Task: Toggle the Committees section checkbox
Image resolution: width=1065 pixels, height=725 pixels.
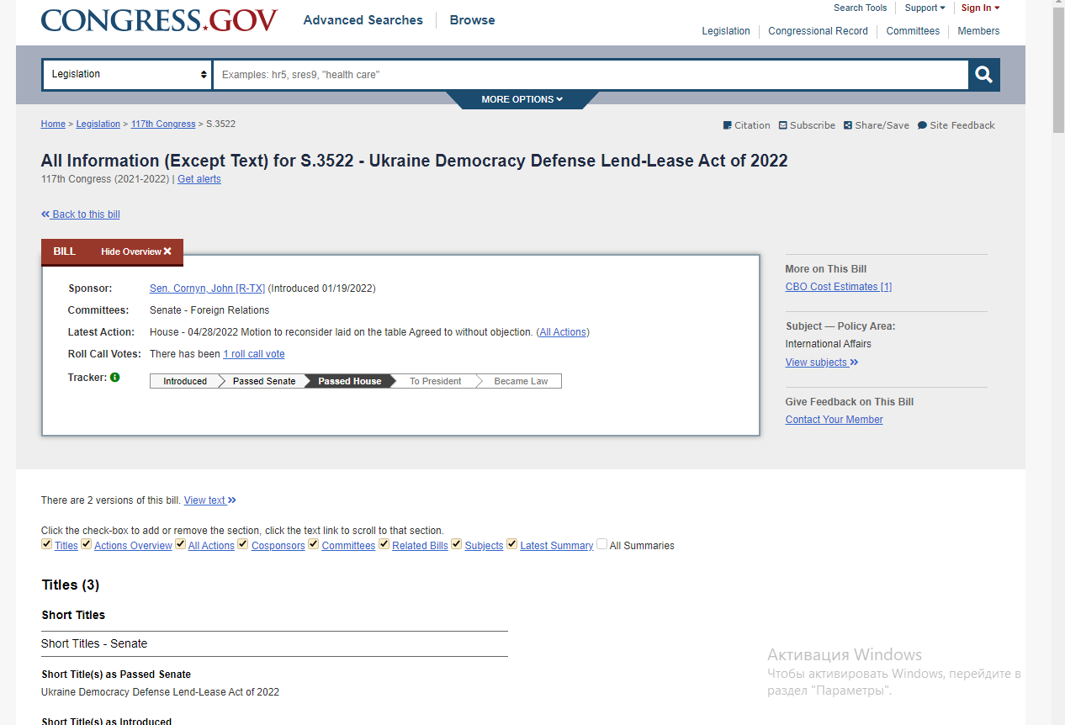Action: point(314,544)
